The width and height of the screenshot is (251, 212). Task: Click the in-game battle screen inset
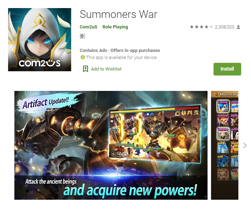tap(155, 134)
